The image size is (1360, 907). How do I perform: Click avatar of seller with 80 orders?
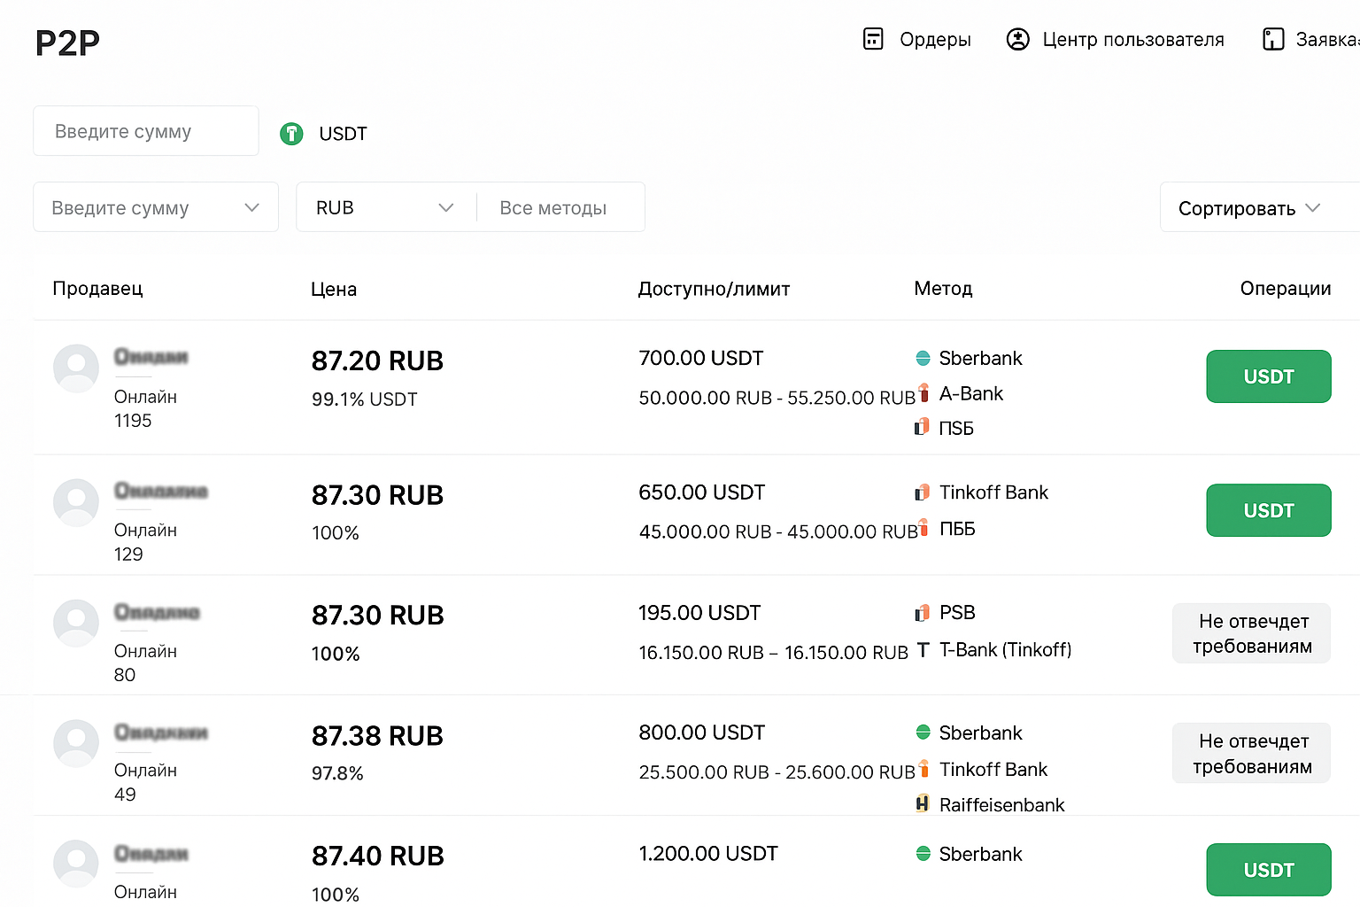pyautogui.click(x=76, y=623)
